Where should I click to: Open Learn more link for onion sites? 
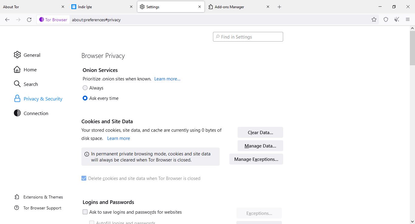click(167, 79)
